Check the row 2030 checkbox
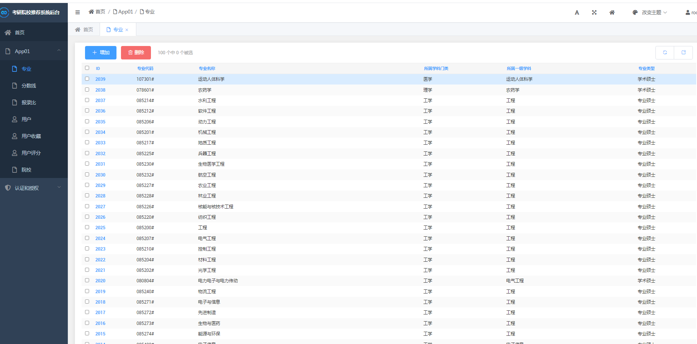 click(87, 175)
